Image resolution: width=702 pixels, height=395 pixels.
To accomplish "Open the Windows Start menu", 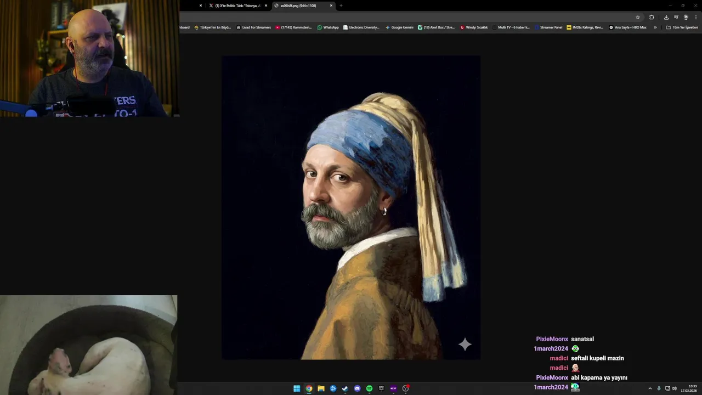I will point(297,388).
